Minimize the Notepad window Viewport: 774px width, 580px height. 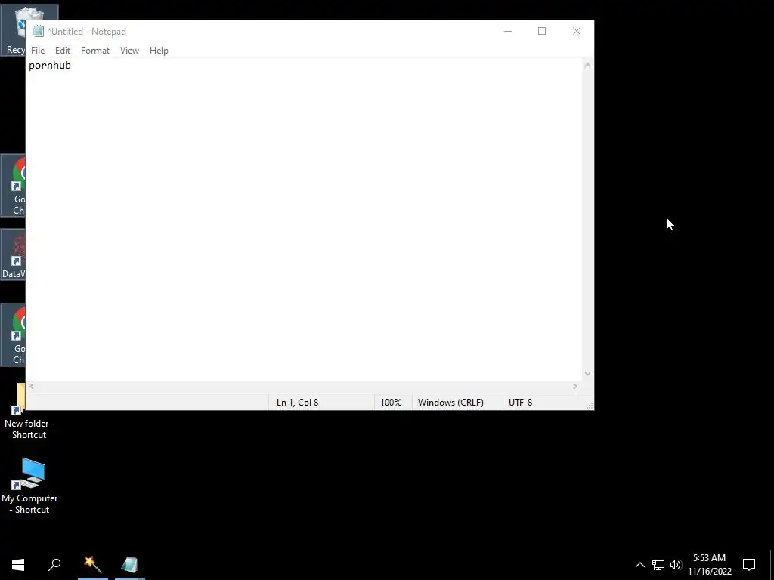tap(508, 31)
